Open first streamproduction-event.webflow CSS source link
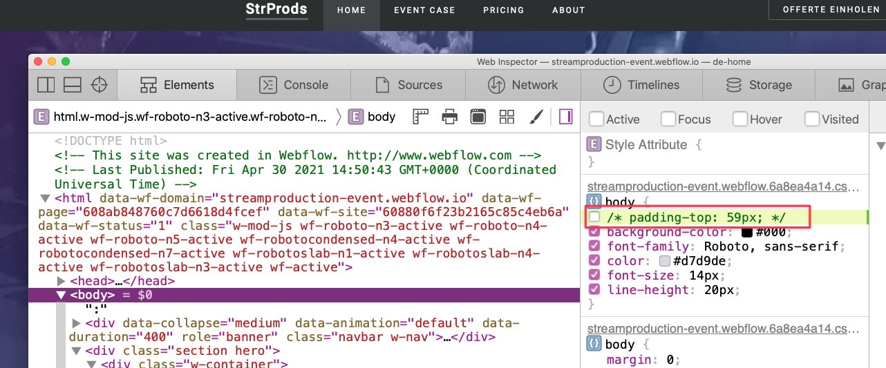 (x=724, y=187)
